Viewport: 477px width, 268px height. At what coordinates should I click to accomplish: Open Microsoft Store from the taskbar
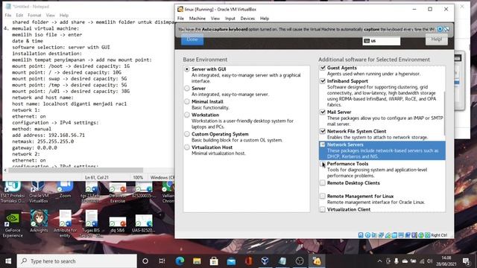[x=214, y=261]
